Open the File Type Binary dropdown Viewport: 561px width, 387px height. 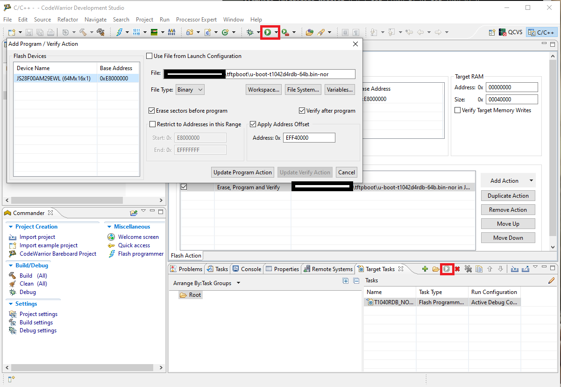190,90
